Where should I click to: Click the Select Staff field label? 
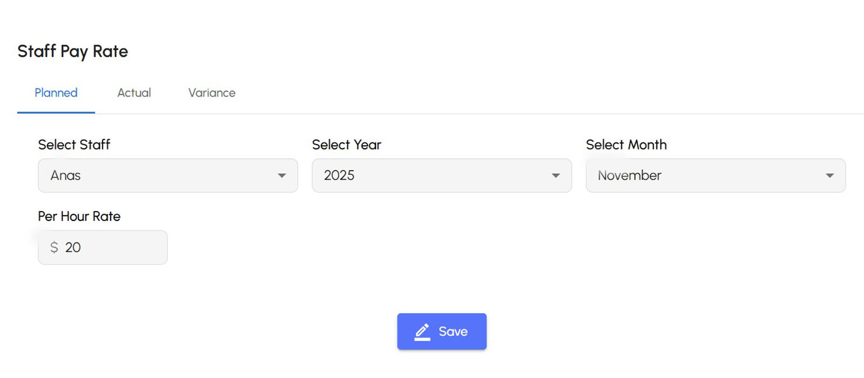[x=74, y=145]
